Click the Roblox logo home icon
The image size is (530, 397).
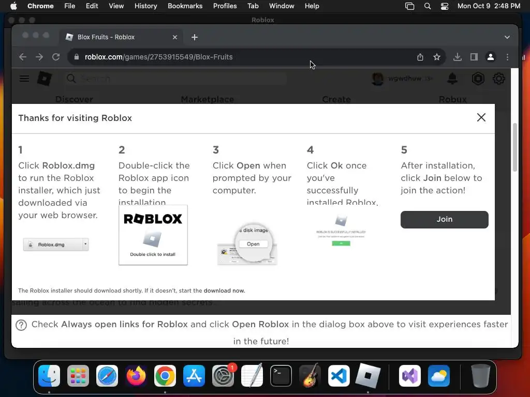(45, 79)
